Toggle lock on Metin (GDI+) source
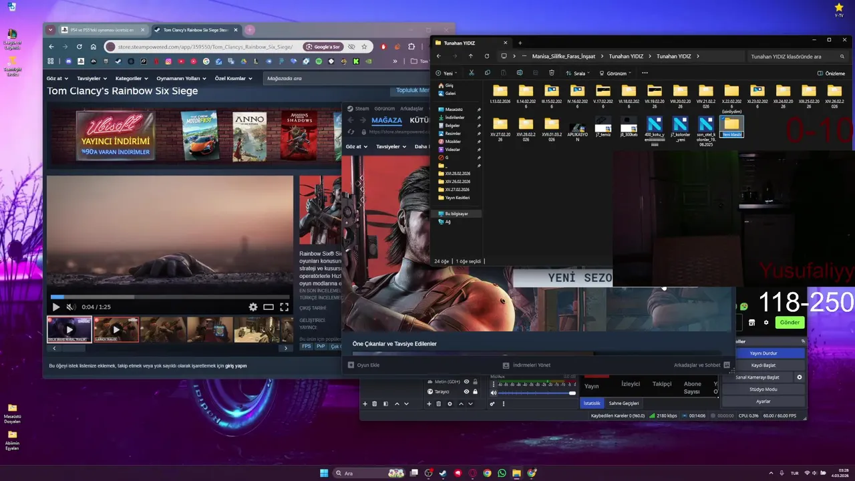Viewport: 855px width, 481px height. pos(475,381)
